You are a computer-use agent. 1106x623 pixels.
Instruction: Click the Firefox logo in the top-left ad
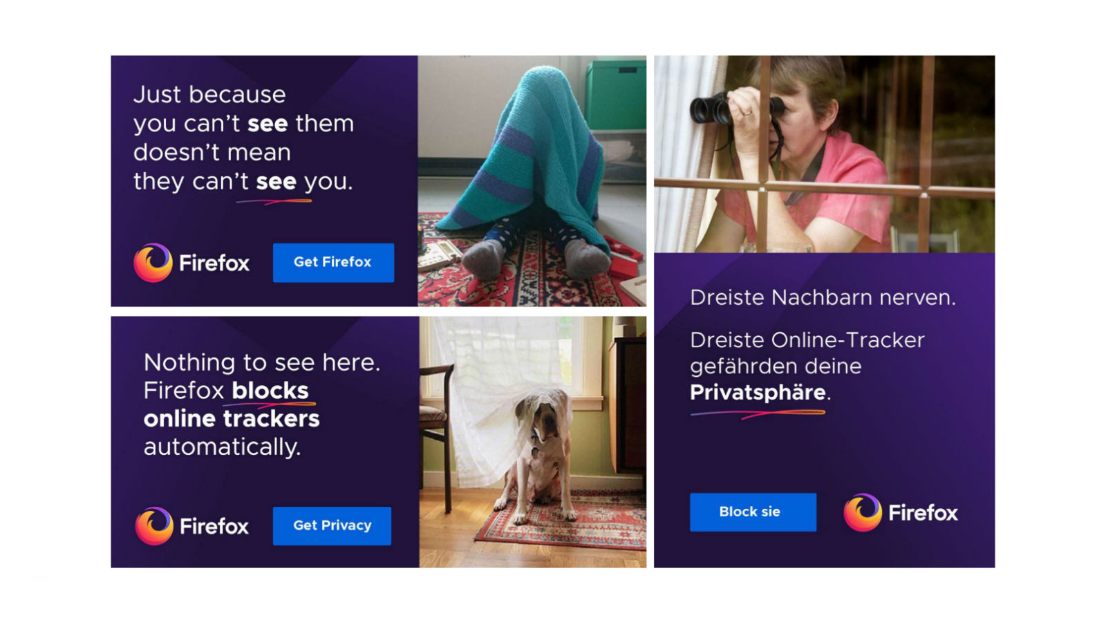pyautogui.click(x=153, y=263)
